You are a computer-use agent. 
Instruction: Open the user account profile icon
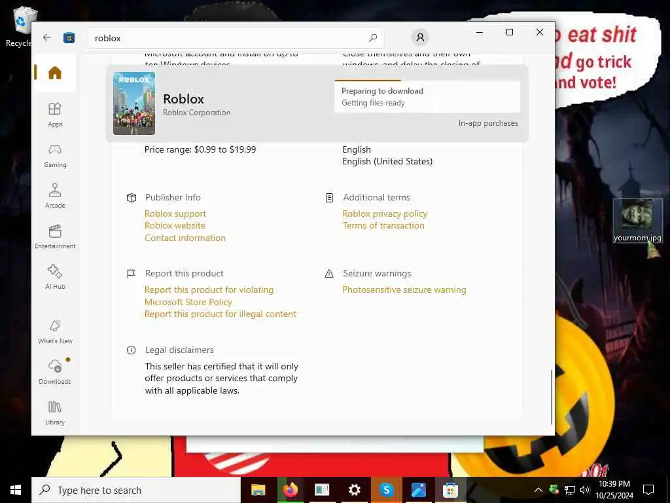tap(420, 37)
